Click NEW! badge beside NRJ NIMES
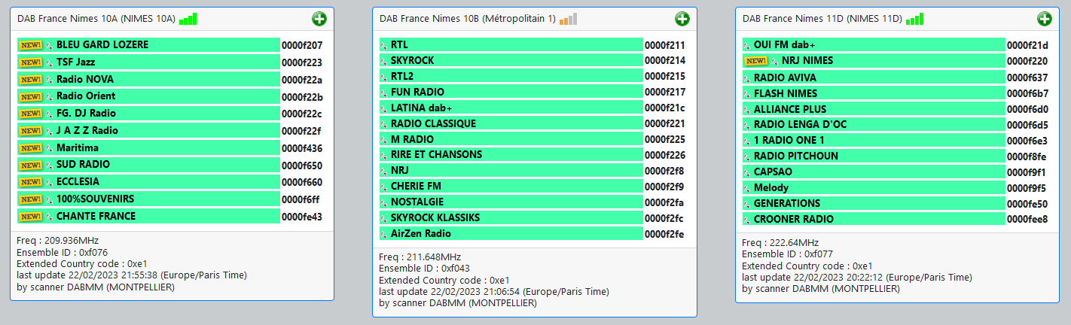Viewport: 1071px width, 325px height. [x=756, y=61]
